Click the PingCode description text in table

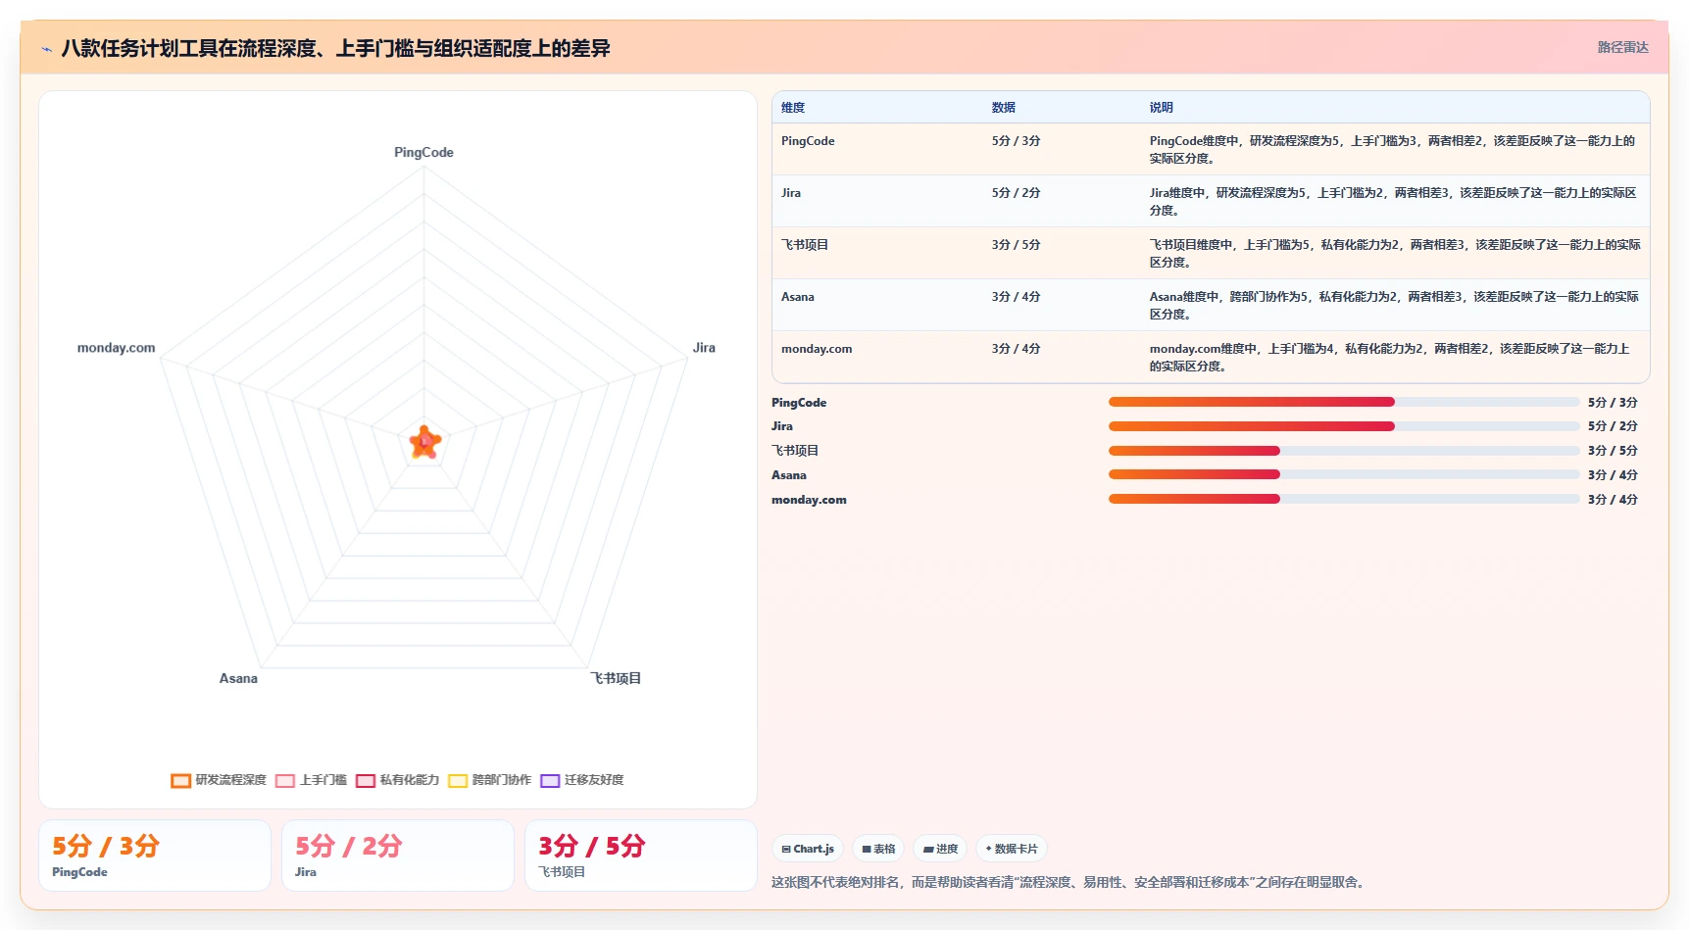[1393, 149]
